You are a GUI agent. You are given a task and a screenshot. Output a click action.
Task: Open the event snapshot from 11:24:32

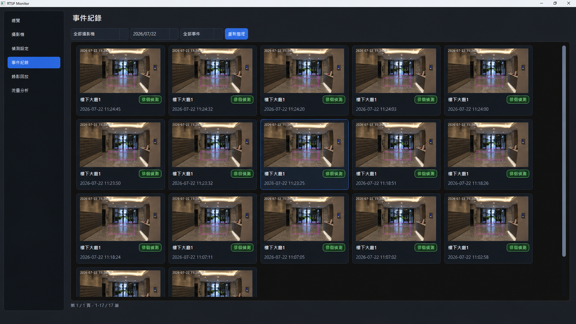212,71
